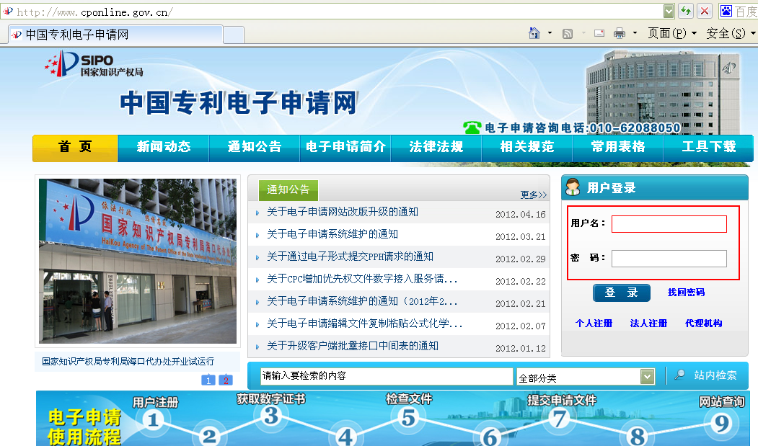Click step 3 获取数字证书 circle
The height and width of the screenshot is (446, 758).
(270, 416)
